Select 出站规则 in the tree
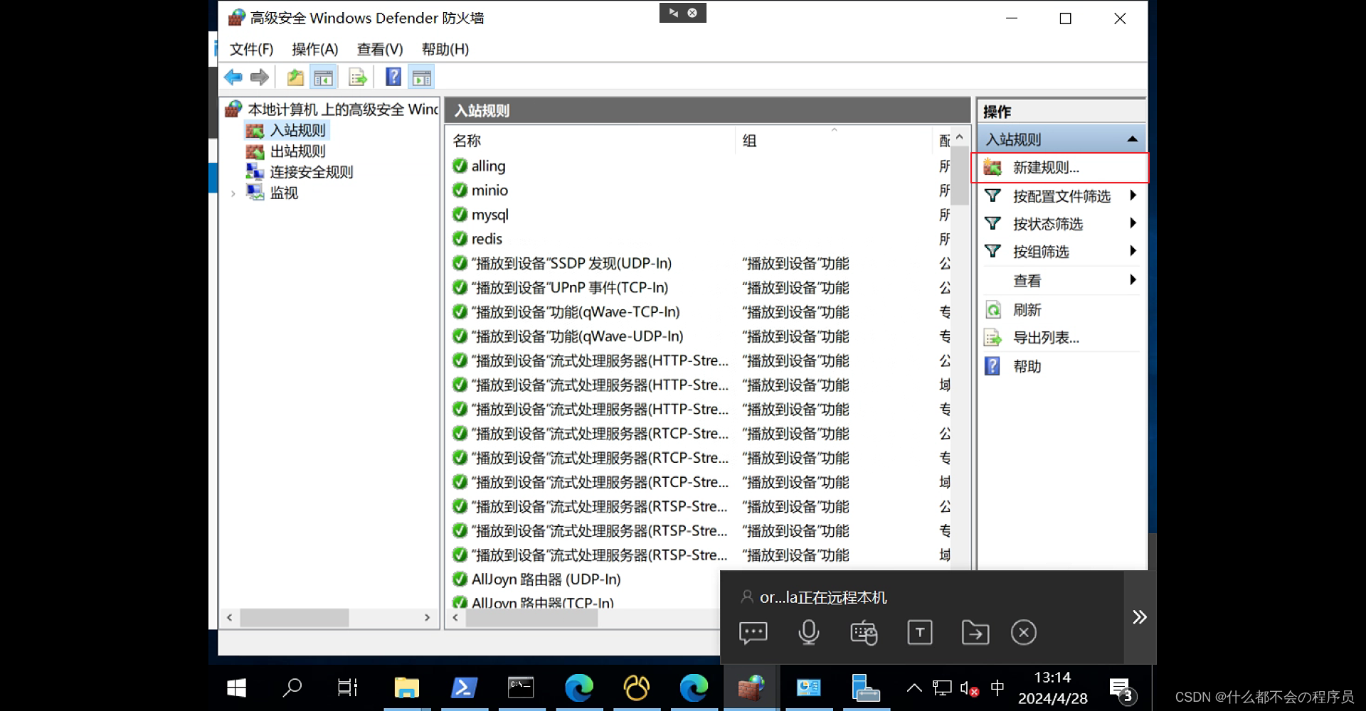The height and width of the screenshot is (711, 1366). (x=297, y=151)
